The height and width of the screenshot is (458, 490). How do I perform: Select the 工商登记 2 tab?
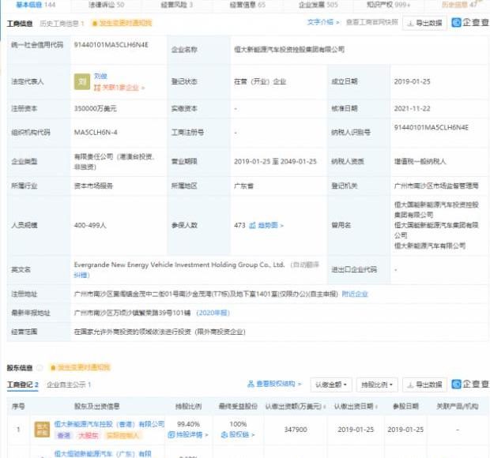tap(22, 385)
